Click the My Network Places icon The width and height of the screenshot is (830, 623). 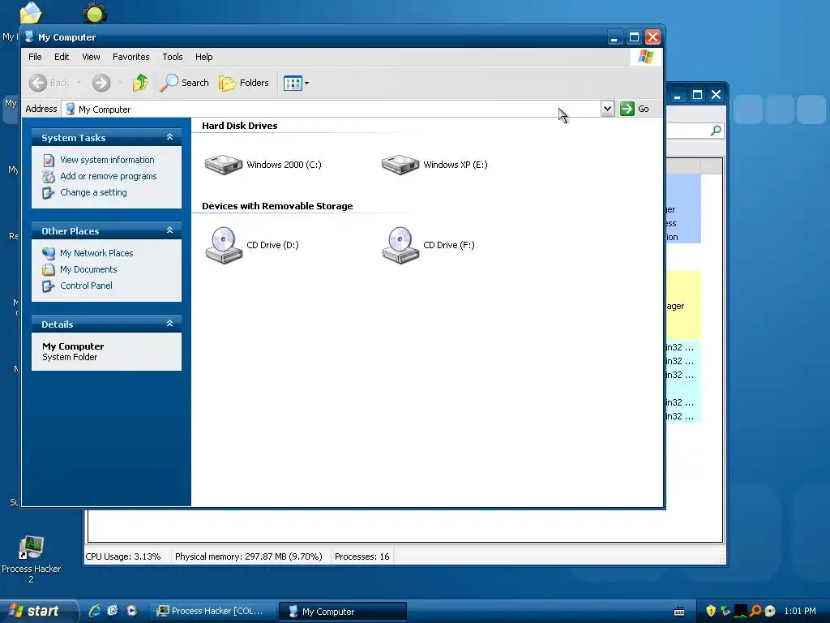click(49, 253)
